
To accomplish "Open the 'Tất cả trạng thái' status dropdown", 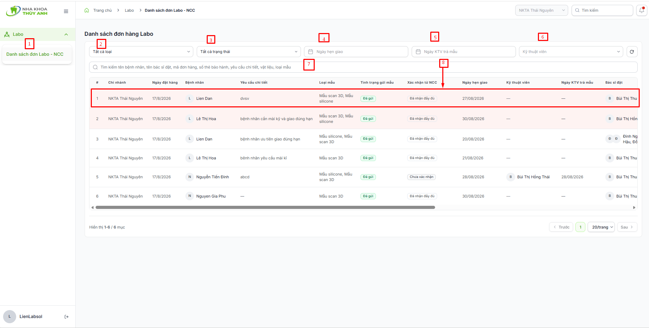I will click(249, 52).
